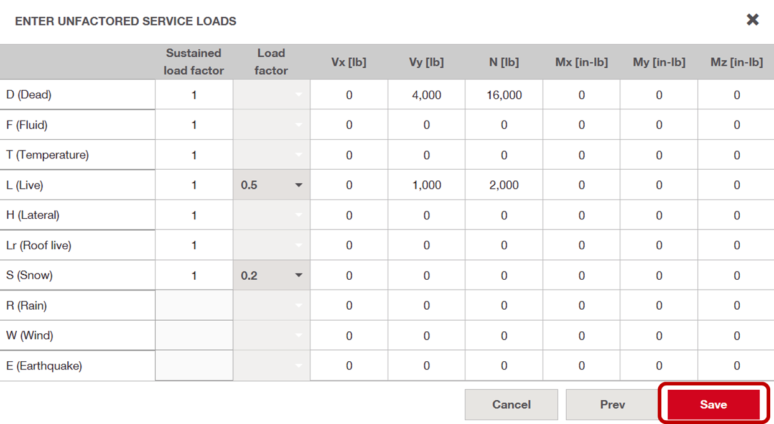This screenshot has height=424, width=774.
Task: Edit Live row Vy value 1,000
Action: (x=427, y=185)
